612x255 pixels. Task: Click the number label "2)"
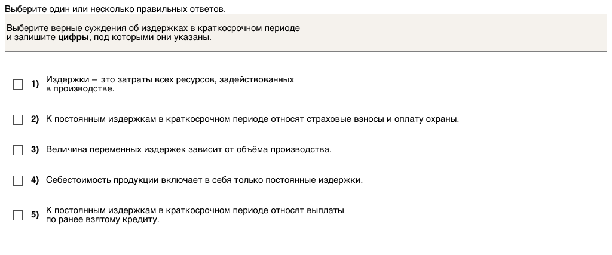[x=35, y=119]
